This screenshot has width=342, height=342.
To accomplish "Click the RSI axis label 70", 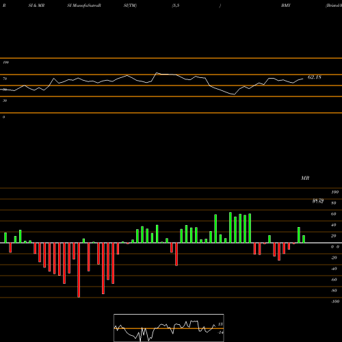I will point(5,79).
